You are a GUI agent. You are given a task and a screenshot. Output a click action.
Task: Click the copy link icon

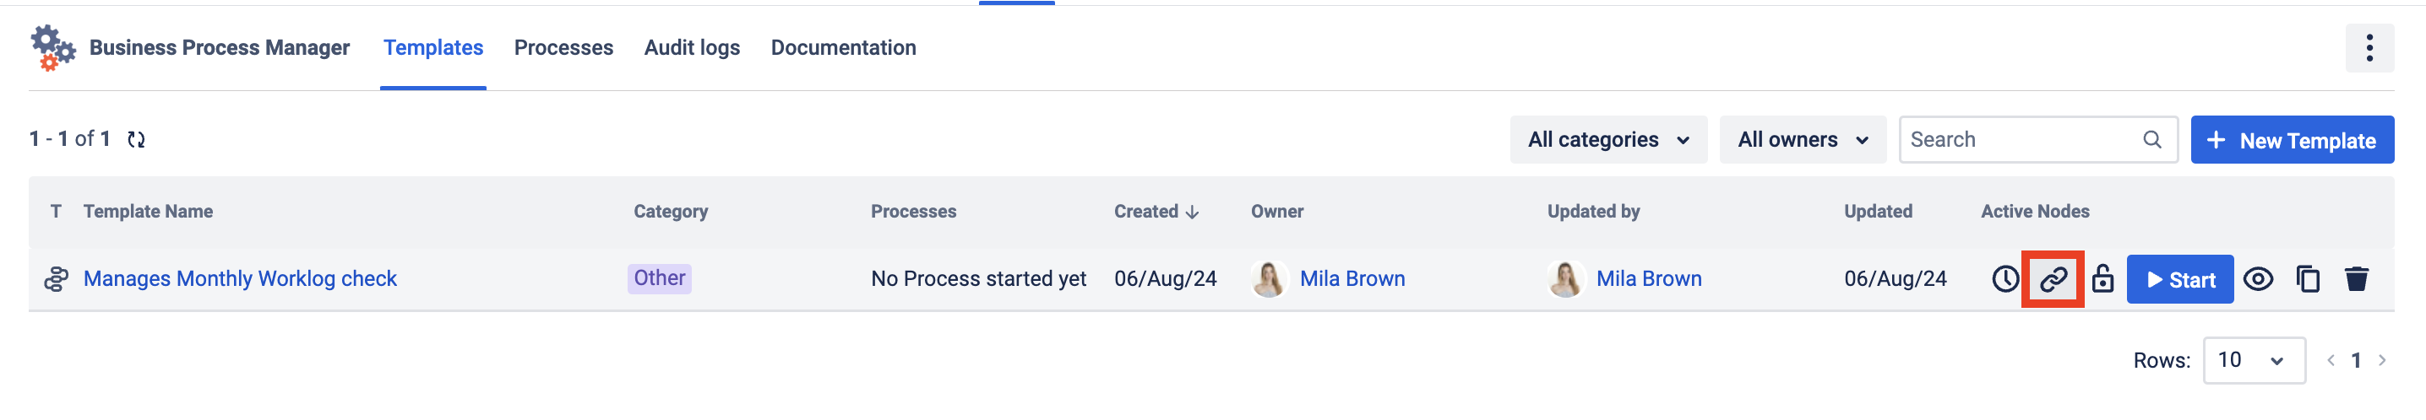2053,279
